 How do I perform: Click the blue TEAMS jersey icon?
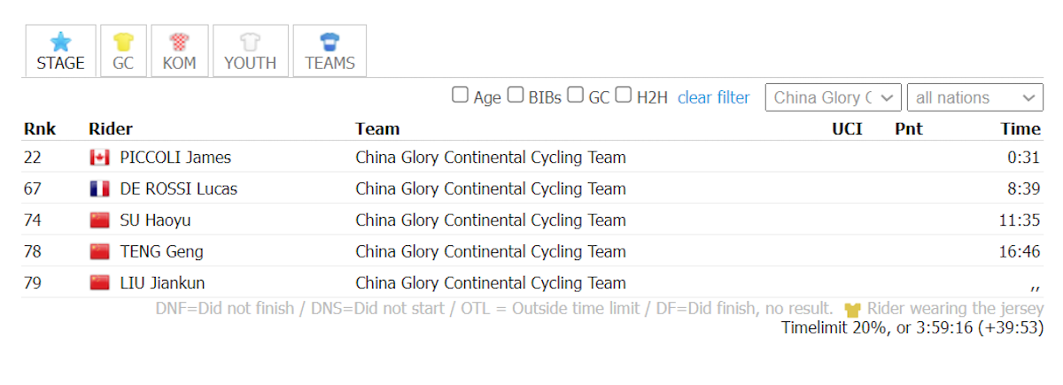click(330, 42)
